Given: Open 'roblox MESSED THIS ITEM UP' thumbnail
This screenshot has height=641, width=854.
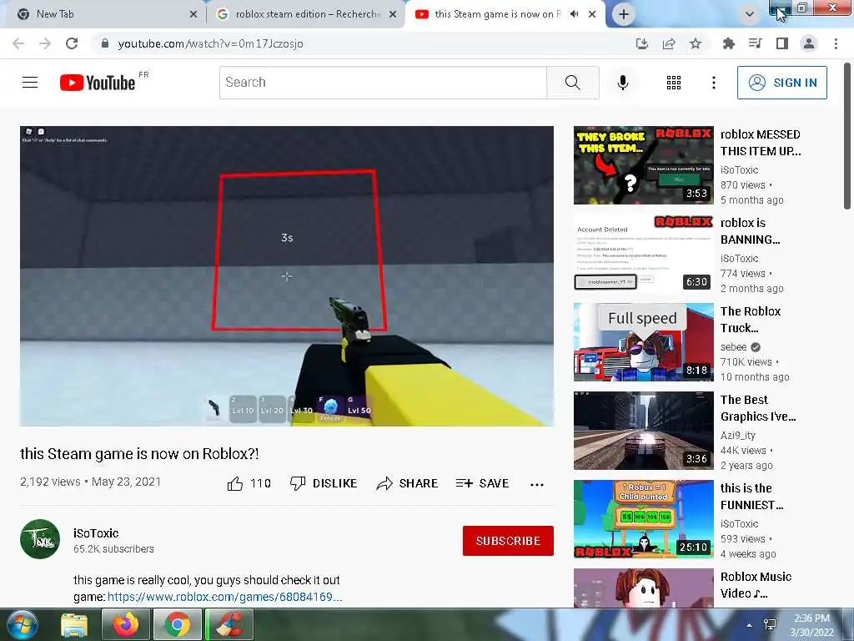Looking at the screenshot, I should [643, 165].
